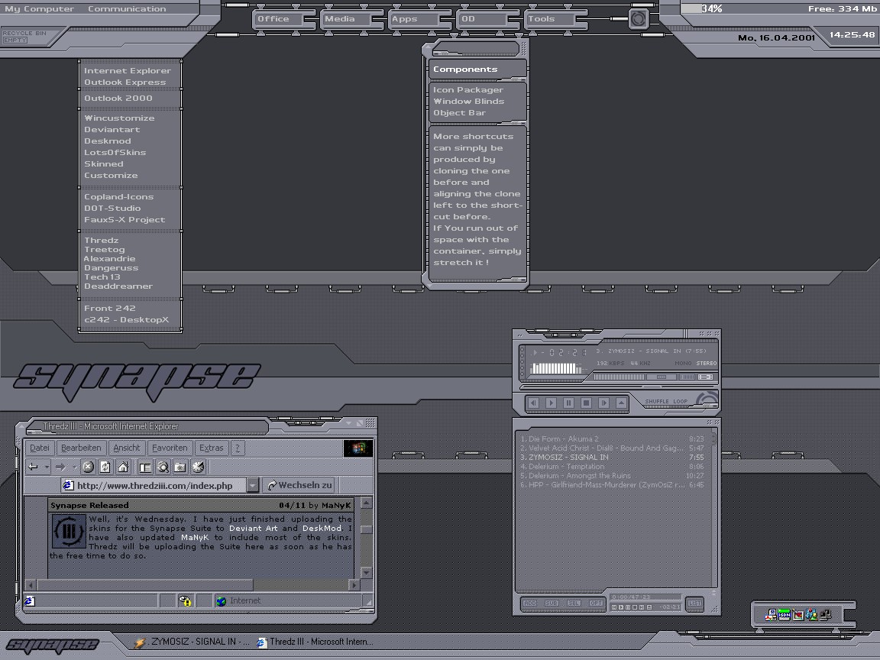Open the Acrobat tray icon
The height and width of the screenshot is (660, 880).
[x=771, y=615]
